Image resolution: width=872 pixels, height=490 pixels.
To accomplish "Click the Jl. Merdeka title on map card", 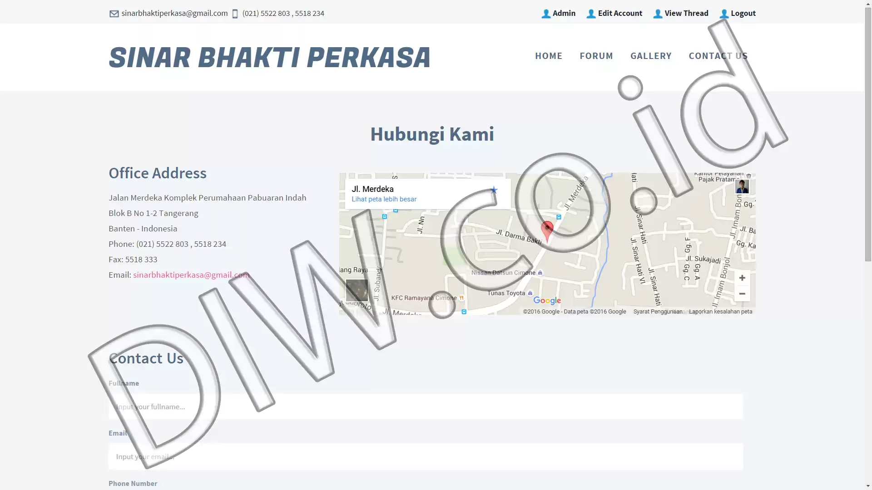I will click(372, 189).
